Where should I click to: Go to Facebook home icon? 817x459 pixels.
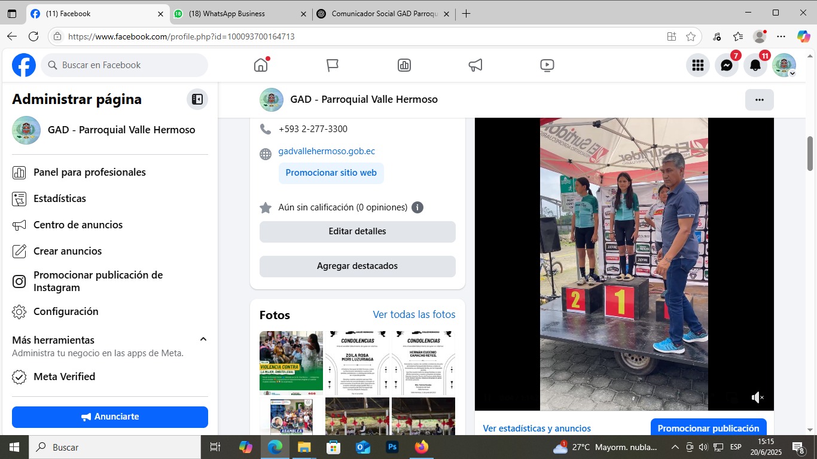[261, 65]
